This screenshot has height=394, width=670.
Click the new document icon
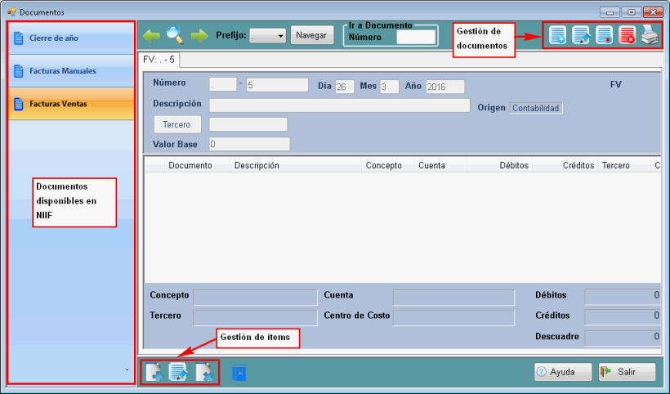click(x=558, y=35)
